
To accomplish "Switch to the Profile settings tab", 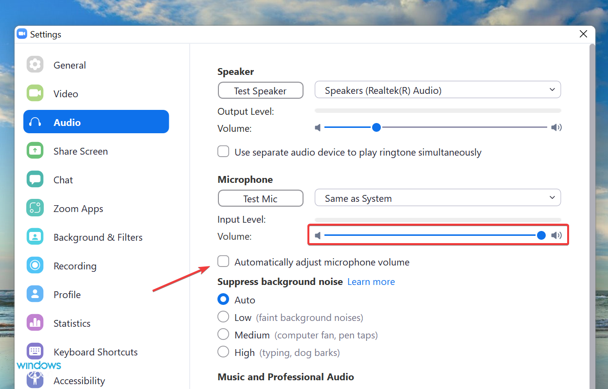I will [67, 294].
